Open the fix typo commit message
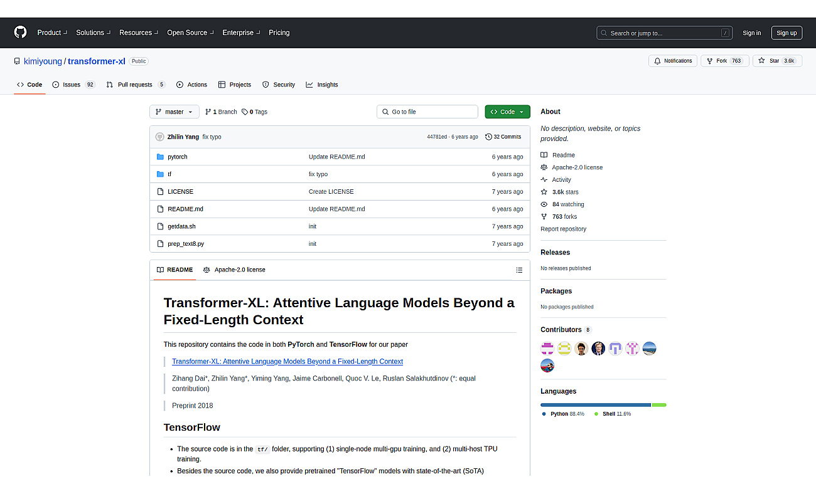Image resolution: width=816 pixels, height=494 pixels. click(212, 137)
